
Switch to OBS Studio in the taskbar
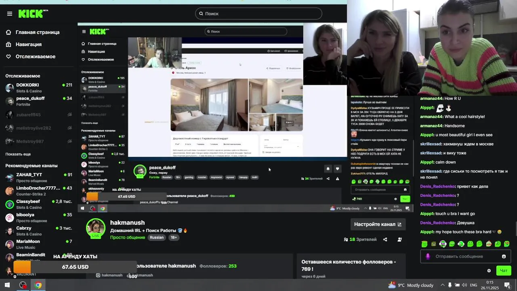coord(23,285)
